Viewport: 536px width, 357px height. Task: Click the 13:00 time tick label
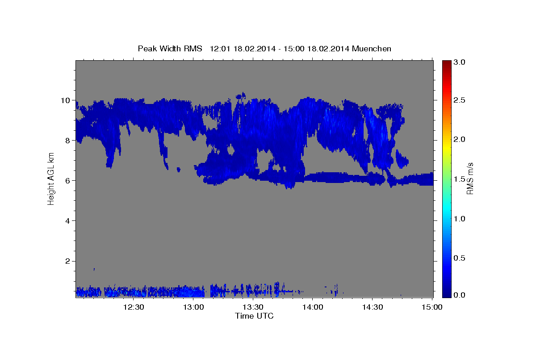point(193,307)
